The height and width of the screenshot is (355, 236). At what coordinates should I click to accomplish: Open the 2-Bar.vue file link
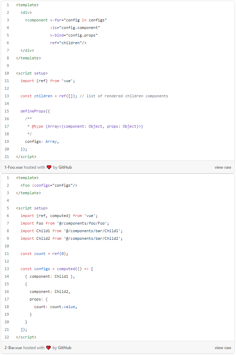pos(13,348)
